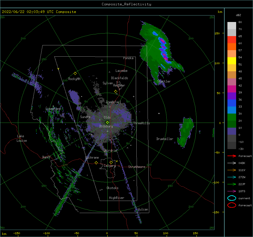Viewport: 253px width, 237px height.
Task: Click the Blackfalds city label
Action: [119, 78]
